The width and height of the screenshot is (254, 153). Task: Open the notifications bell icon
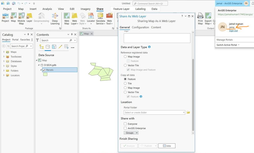point(252,3)
